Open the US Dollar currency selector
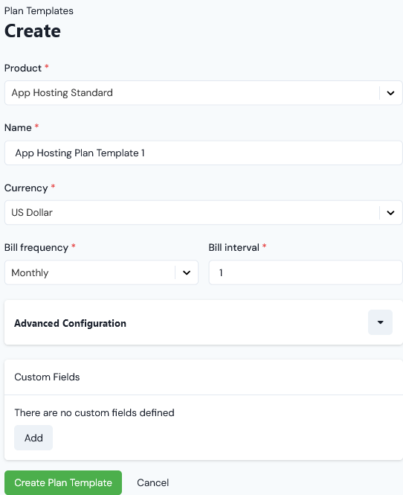Screen dimensions: 403x495 point(204,212)
